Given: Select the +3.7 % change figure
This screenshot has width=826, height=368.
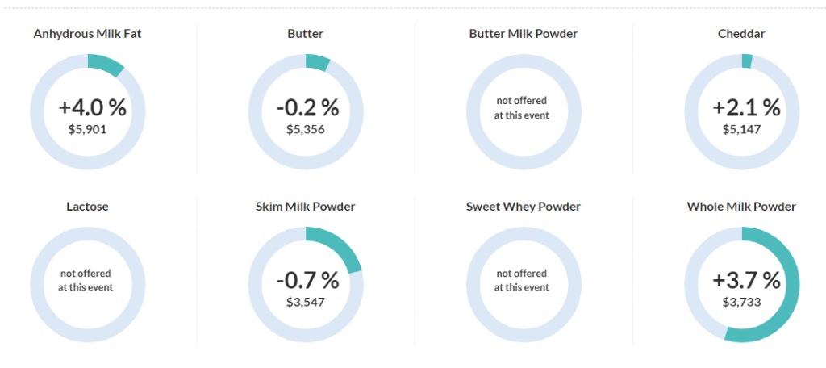Looking at the screenshot, I should (746, 280).
